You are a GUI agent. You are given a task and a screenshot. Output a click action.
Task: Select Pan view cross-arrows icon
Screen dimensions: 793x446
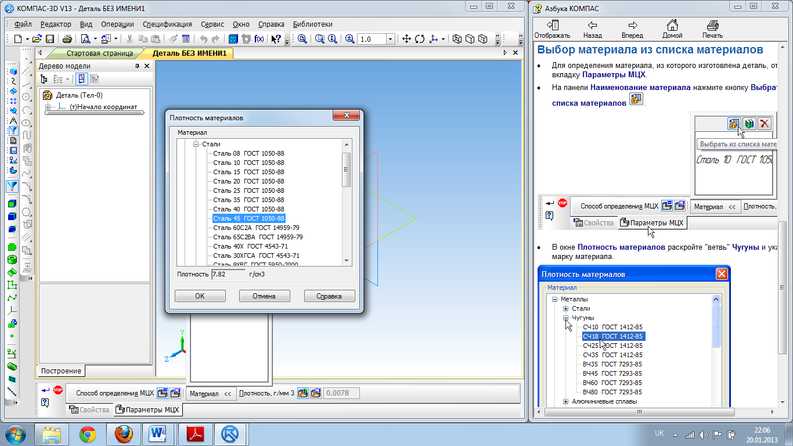(x=407, y=39)
